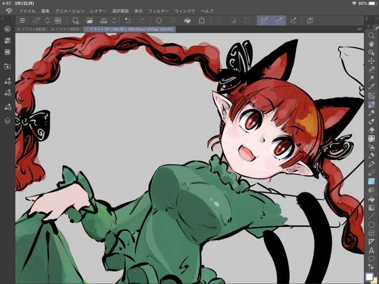Open the フィルター menu

(x=158, y=11)
